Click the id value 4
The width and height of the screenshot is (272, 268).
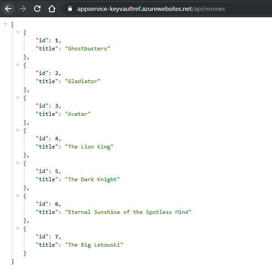[56, 139]
